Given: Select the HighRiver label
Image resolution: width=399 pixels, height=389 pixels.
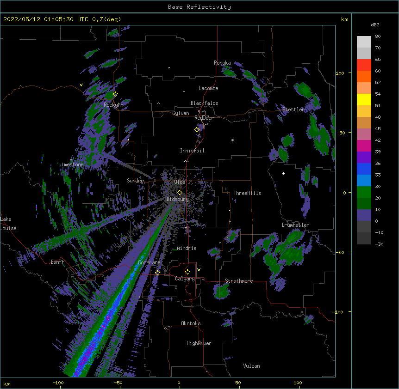Looking at the screenshot, I should pos(199,343).
